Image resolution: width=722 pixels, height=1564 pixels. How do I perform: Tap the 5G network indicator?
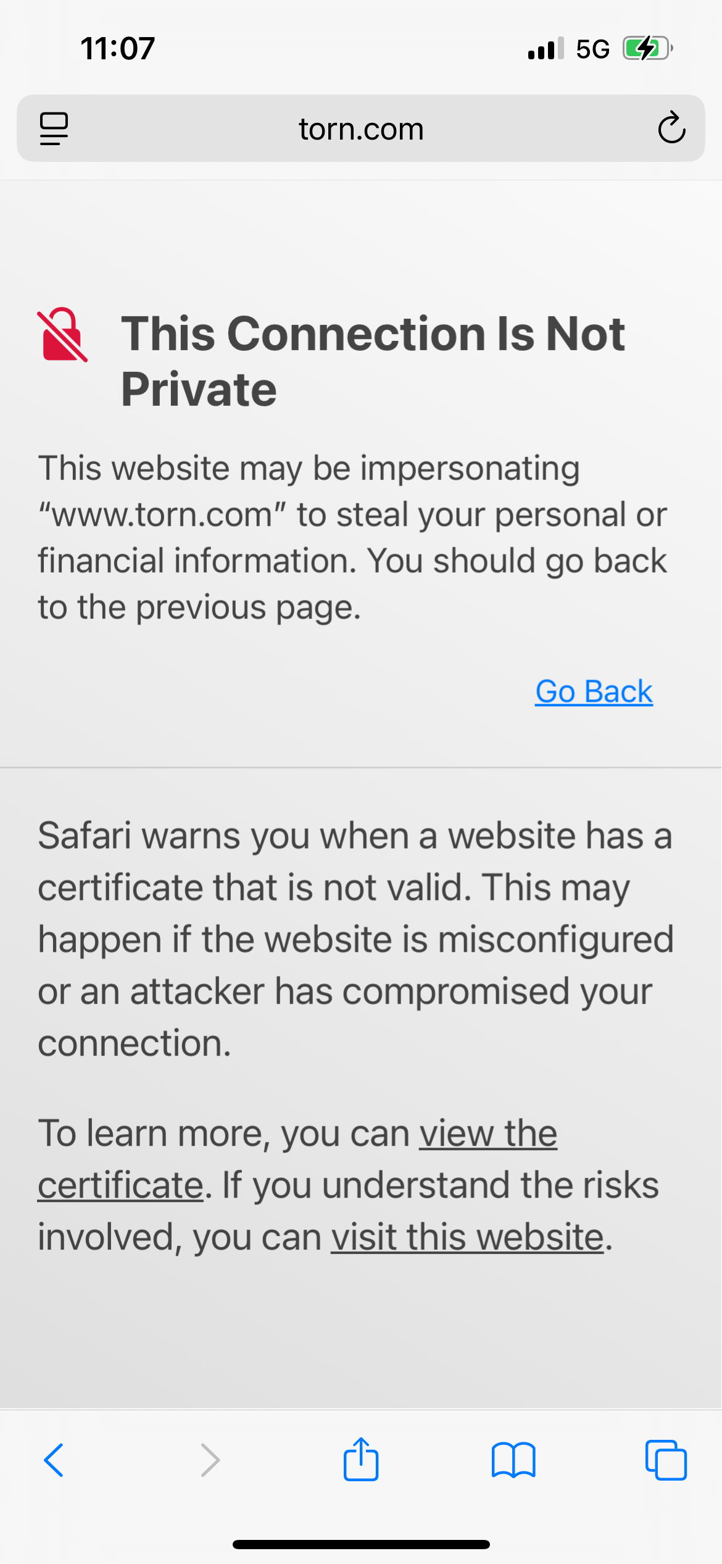point(592,49)
